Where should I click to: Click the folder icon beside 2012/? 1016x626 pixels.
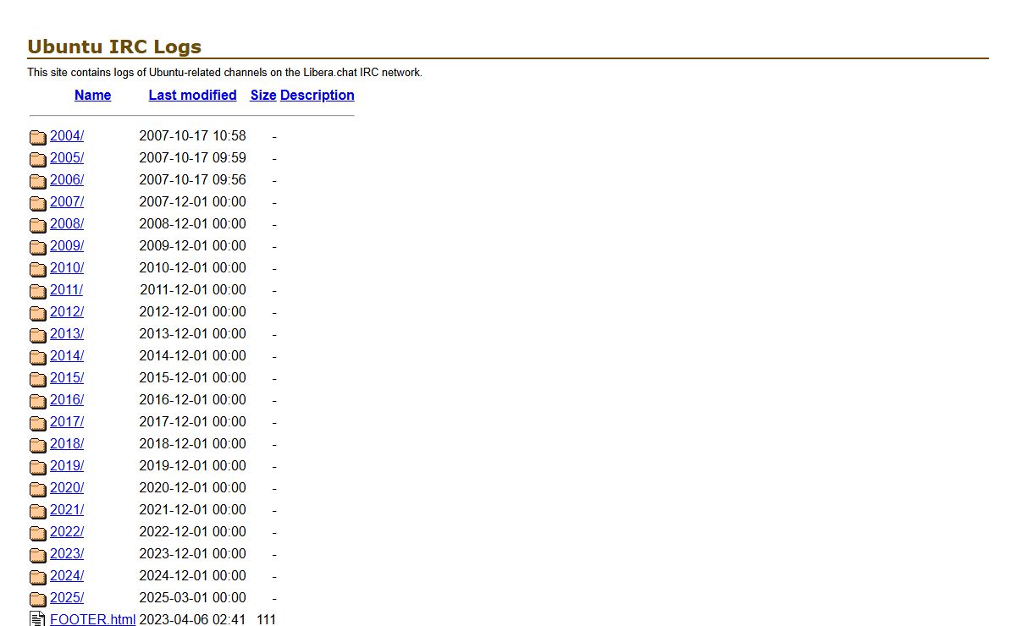pos(38,313)
